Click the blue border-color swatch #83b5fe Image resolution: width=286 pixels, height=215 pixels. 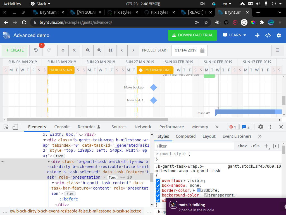(x=198, y=190)
